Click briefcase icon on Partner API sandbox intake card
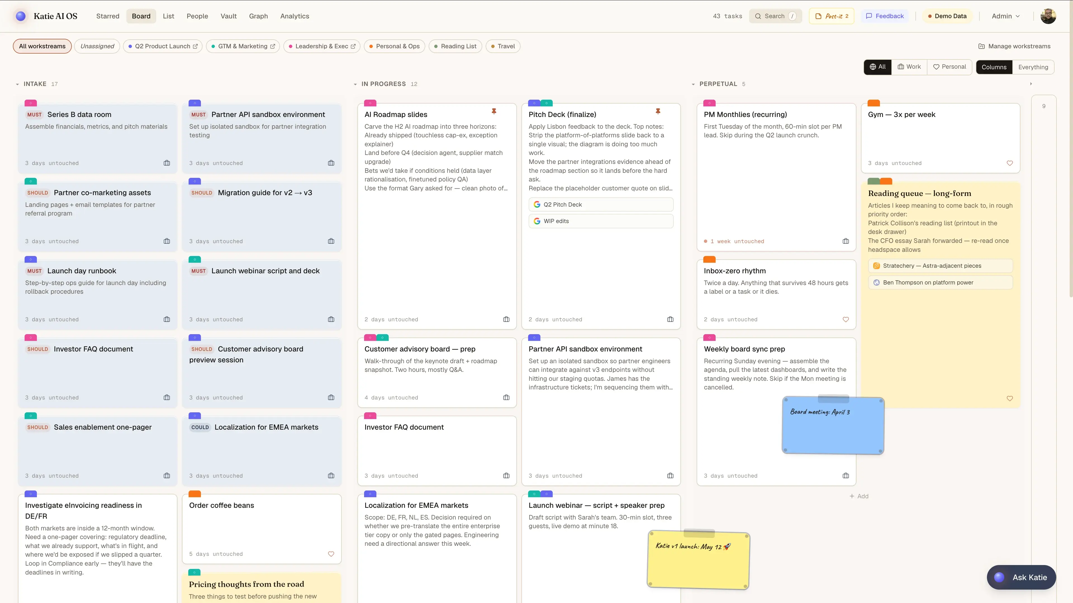 click(x=331, y=163)
